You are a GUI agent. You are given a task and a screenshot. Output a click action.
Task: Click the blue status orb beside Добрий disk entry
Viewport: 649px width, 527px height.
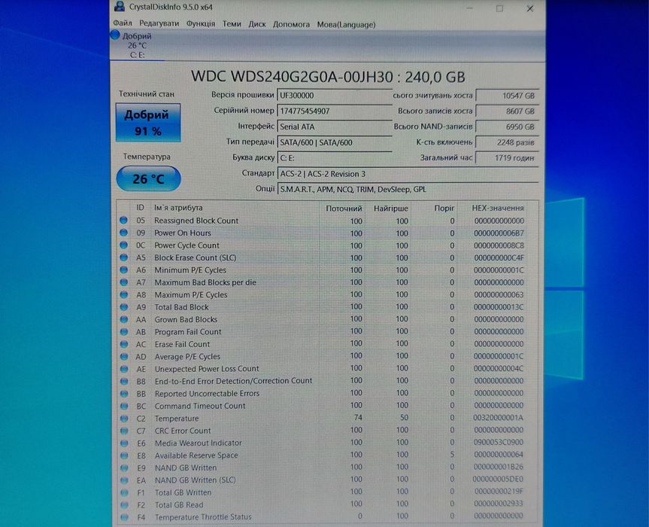[115, 35]
